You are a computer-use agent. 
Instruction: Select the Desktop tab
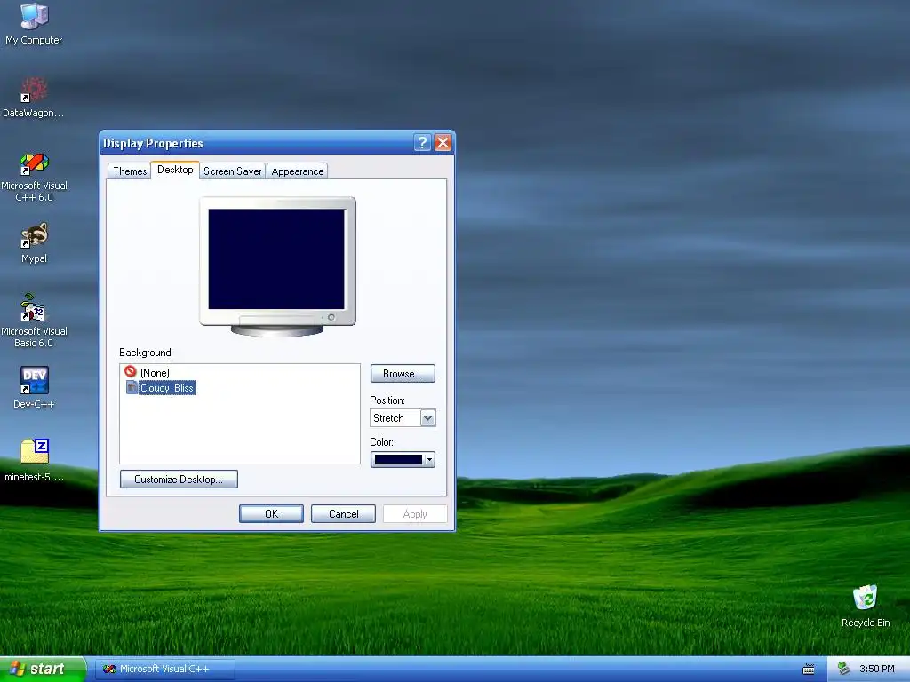pyautogui.click(x=175, y=170)
